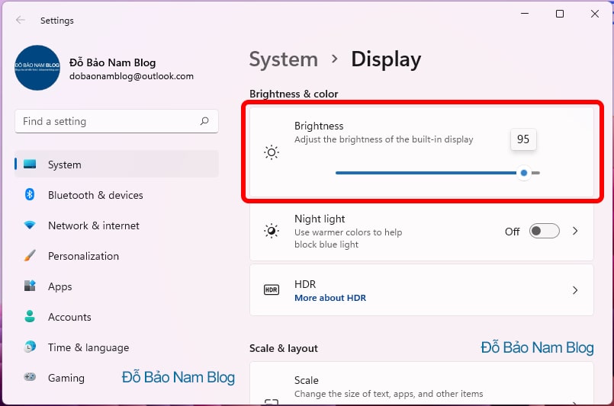Viewport: 614px width, 406px height.
Task: Focus the Find a setting search box
Action: 116,121
